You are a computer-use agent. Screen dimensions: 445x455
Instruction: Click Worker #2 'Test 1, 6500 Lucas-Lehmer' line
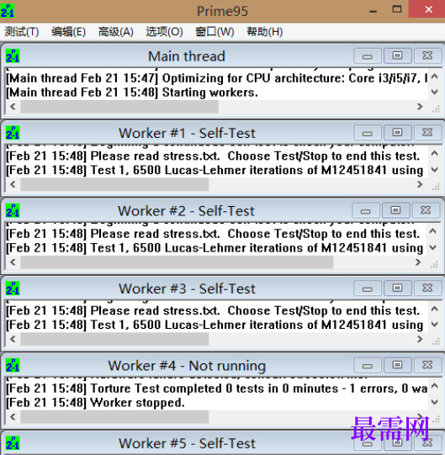pyautogui.click(x=215, y=248)
